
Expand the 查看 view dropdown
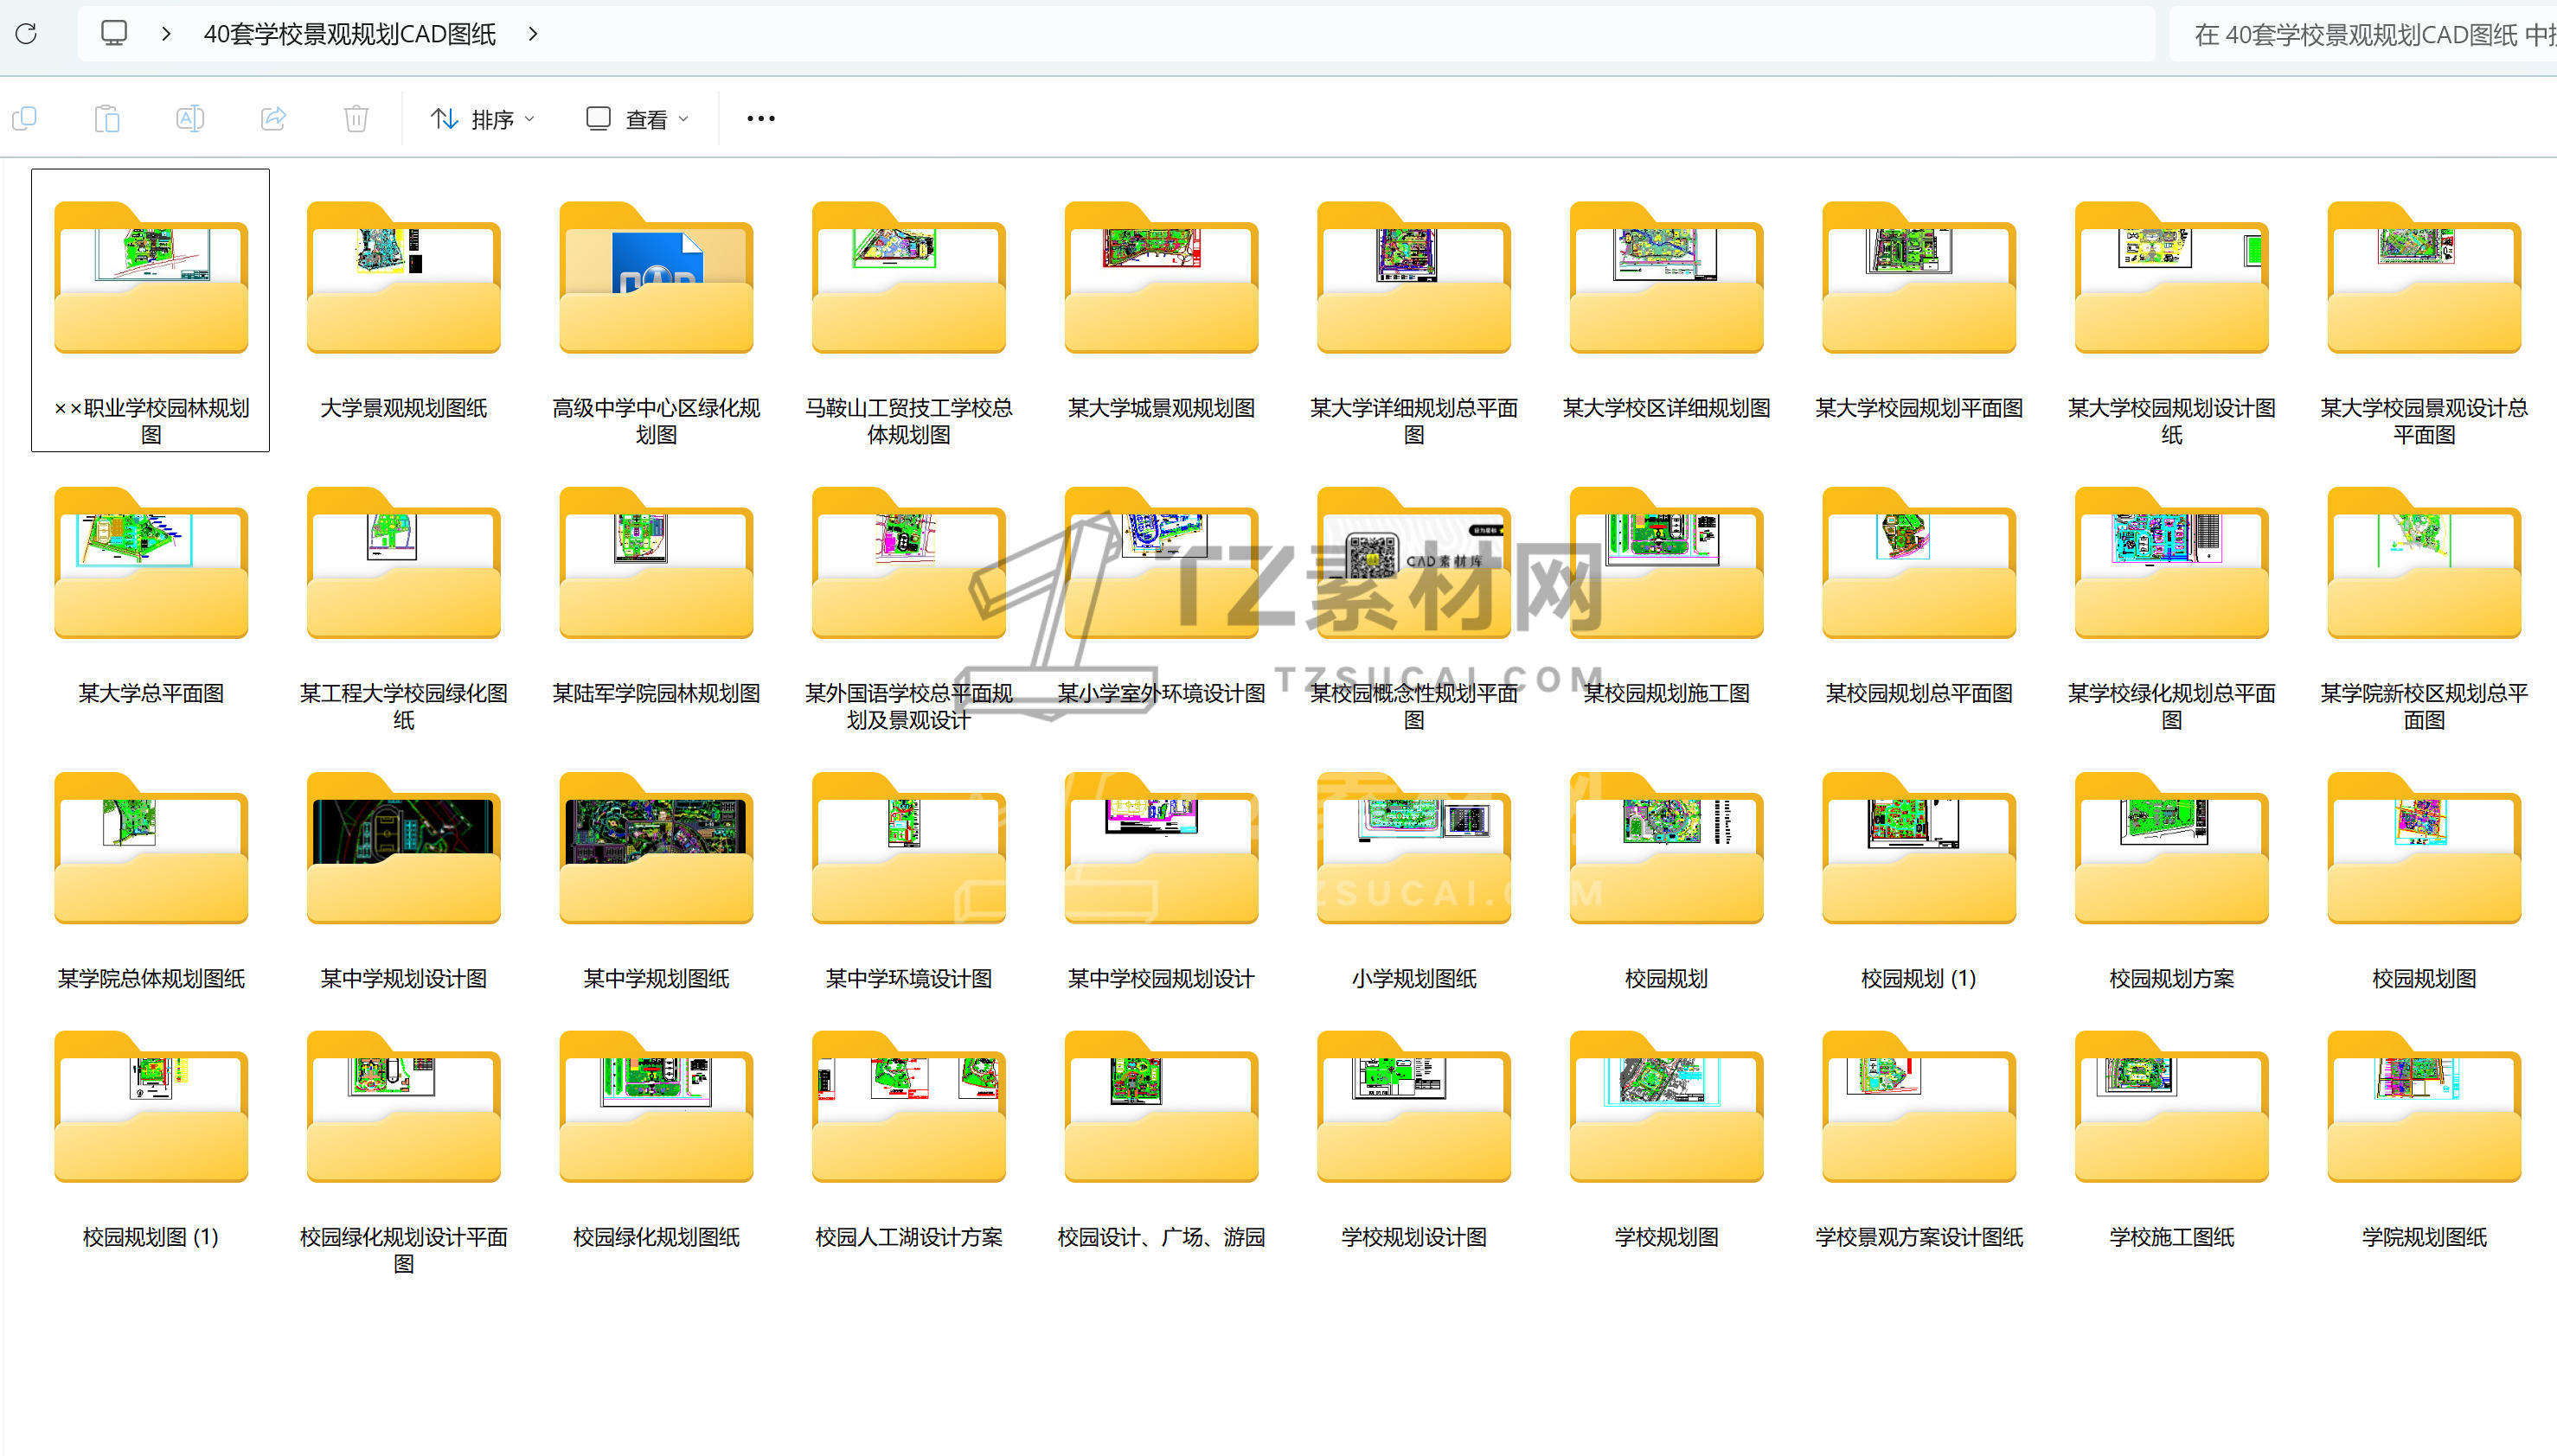pos(638,119)
